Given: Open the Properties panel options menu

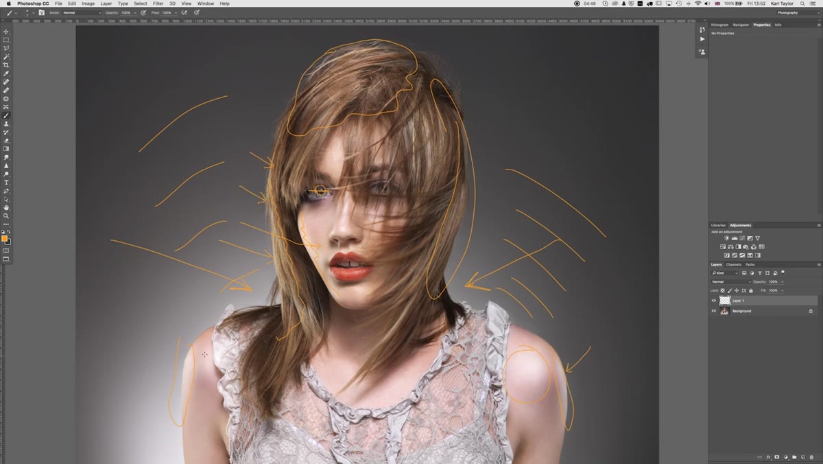Looking at the screenshot, I should [x=819, y=25].
